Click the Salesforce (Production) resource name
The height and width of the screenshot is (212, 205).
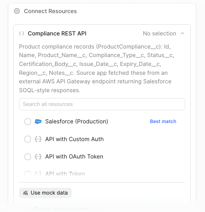pos(77,121)
